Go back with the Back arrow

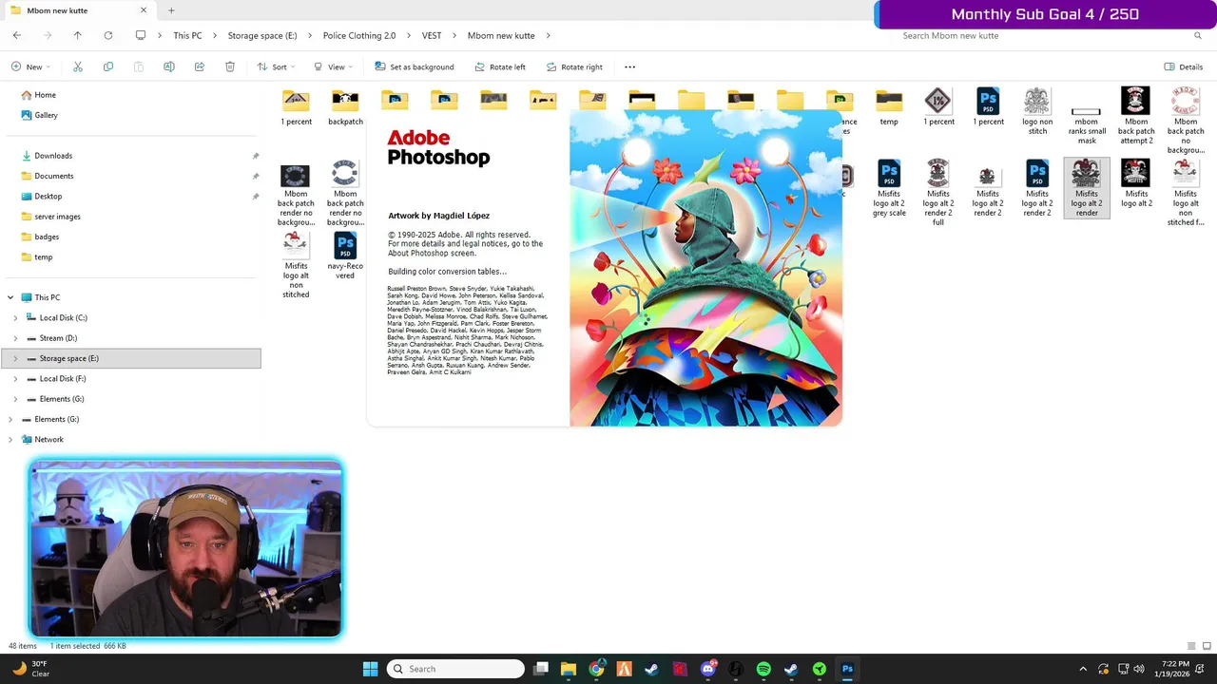(x=17, y=35)
